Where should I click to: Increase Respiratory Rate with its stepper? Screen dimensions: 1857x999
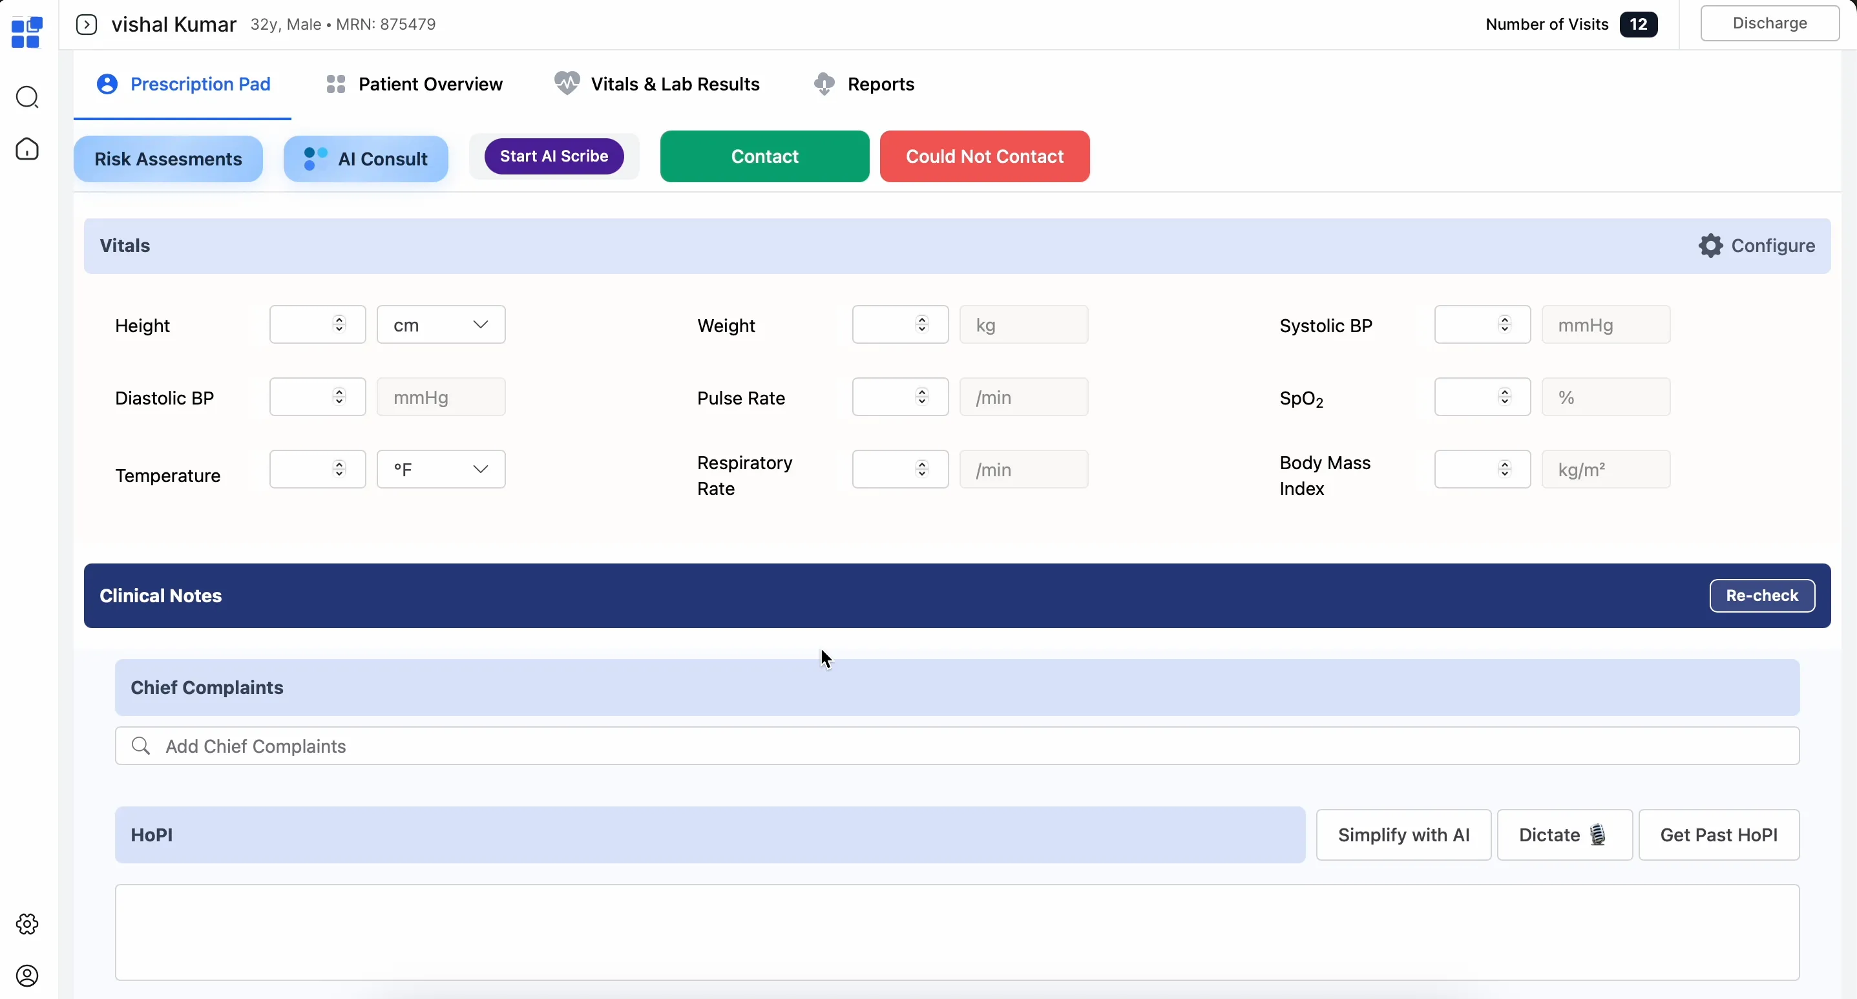pyautogui.click(x=921, y=464)
